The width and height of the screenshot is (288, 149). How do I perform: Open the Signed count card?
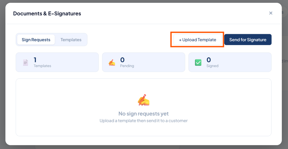230,62
